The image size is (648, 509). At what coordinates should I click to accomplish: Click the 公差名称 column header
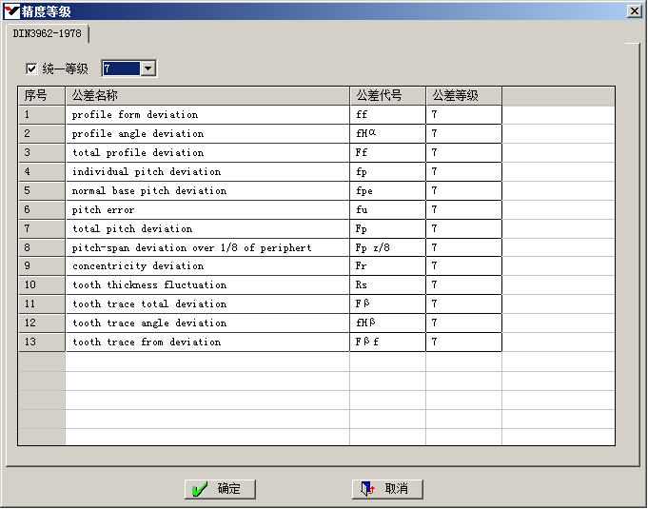pyautogui.click(x=206, y=95)
